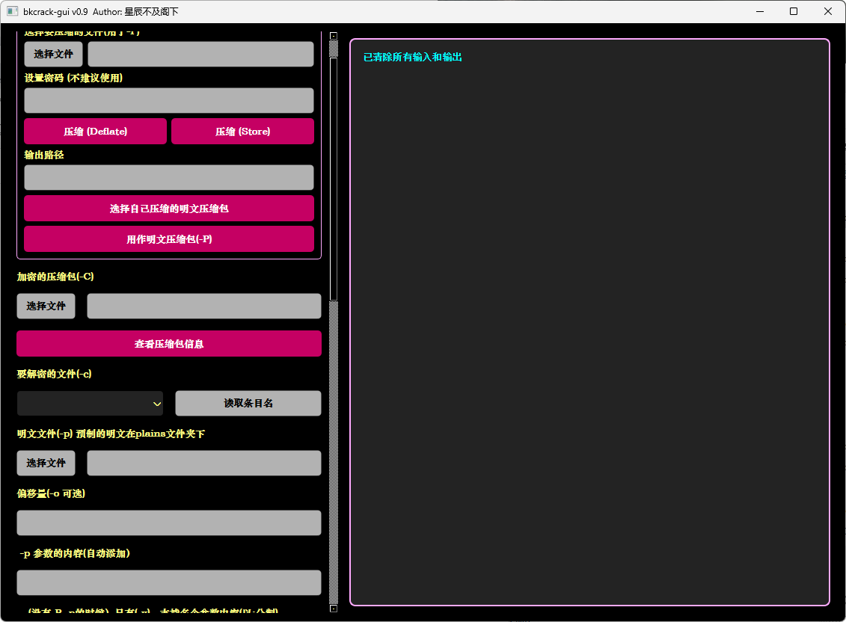Click 选择文件 button in the compress section
Image resolution: width=846 pixels, height=622 pixels.
[x=53, y=54]
